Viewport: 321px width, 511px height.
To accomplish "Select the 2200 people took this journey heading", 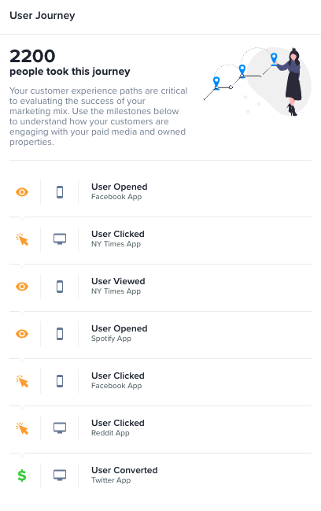I will pos(70,62).
